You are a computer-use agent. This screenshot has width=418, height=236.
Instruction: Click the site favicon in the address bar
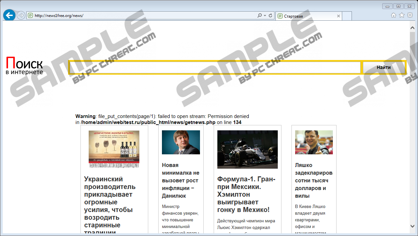pos(30,16)
